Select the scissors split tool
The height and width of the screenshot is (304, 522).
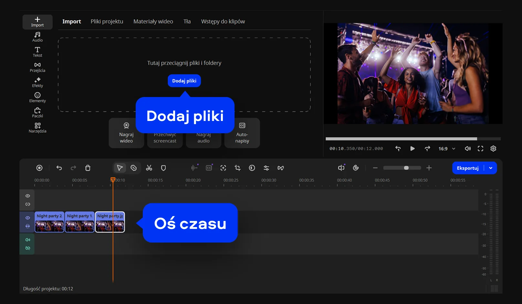[x=149, y=168]
